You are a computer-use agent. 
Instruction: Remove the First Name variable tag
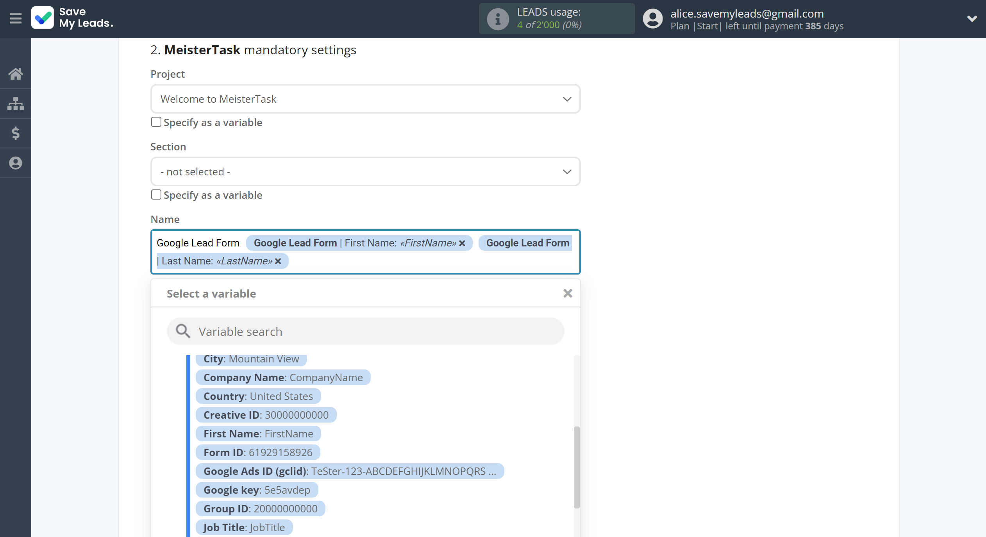coord(462,243)
